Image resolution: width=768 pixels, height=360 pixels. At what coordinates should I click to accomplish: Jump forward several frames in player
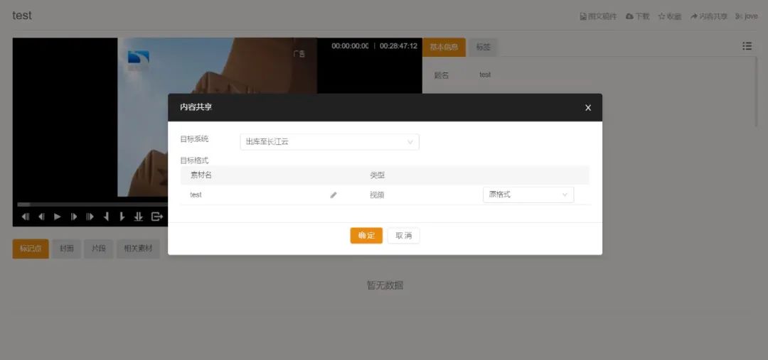click(x=90, y=217)
